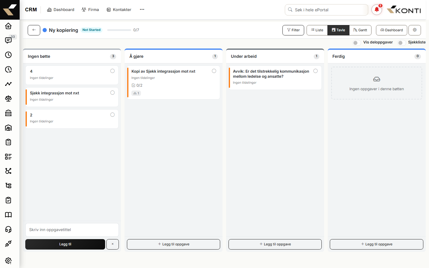The image size is (429, 268).
Task: Click the Konti logo at top left
Action: point(10,10)
